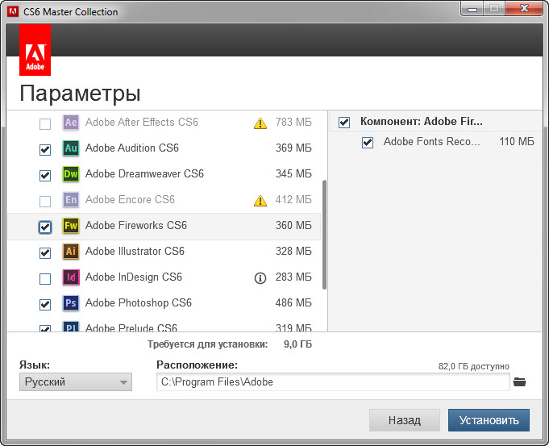Open the Язык language dropdown
Viewport: 549px width, 446px height.
point(76,382)
